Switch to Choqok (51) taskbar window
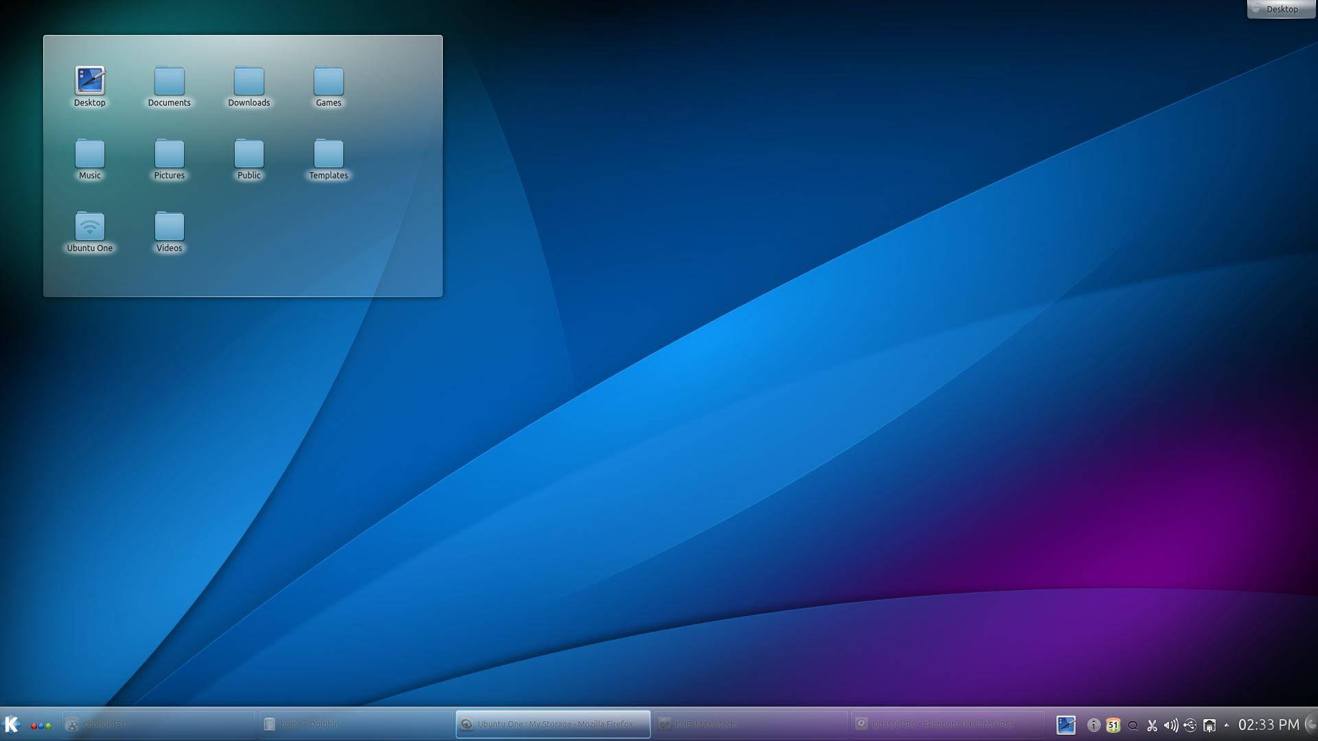This screenshot has width=1318, height=741. [159, 725]
